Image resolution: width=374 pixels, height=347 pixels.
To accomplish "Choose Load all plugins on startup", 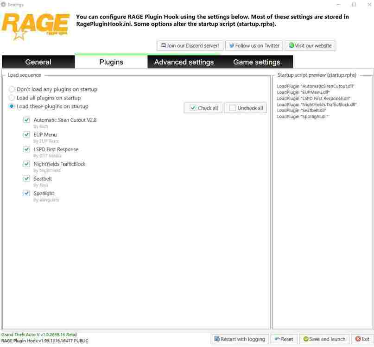I will tap(12, 98).
